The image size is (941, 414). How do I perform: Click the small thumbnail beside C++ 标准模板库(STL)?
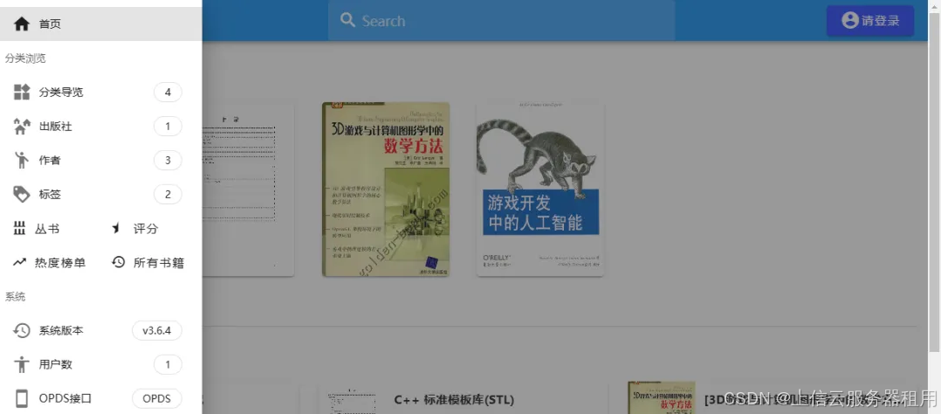[x=352, y=402]
